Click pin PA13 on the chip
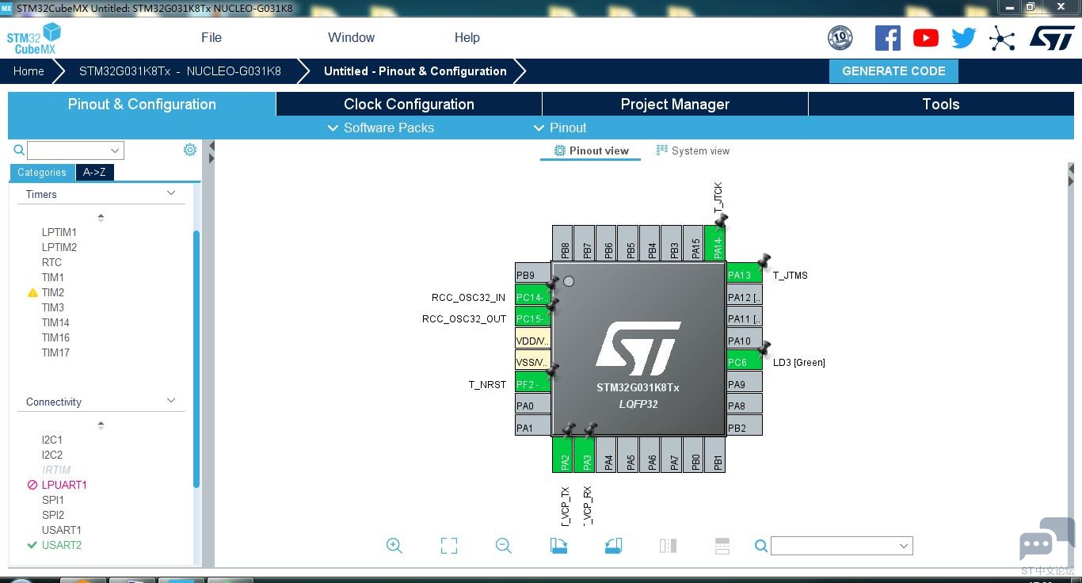The height and width of the screenshot is (583, 1082). coord(745,275)
